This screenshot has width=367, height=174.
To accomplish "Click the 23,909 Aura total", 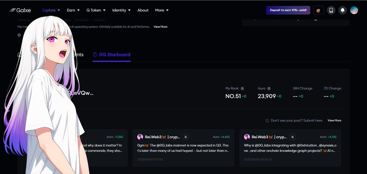I will coord(267,96).
